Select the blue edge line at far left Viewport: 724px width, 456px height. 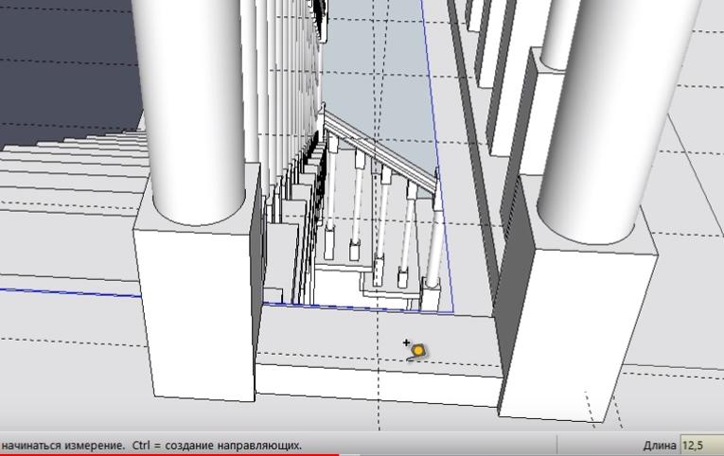[x=66, y=290]
